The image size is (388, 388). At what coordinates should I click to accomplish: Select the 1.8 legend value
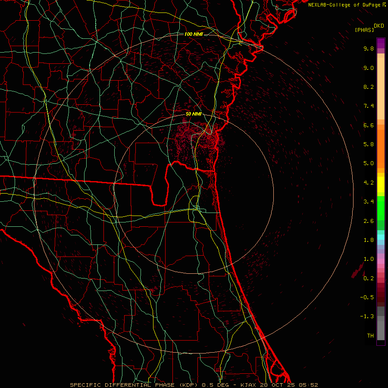(x=369, y=240)
